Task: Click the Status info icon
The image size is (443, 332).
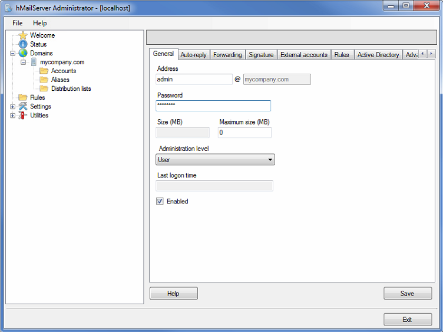Action: click(23, 44)
